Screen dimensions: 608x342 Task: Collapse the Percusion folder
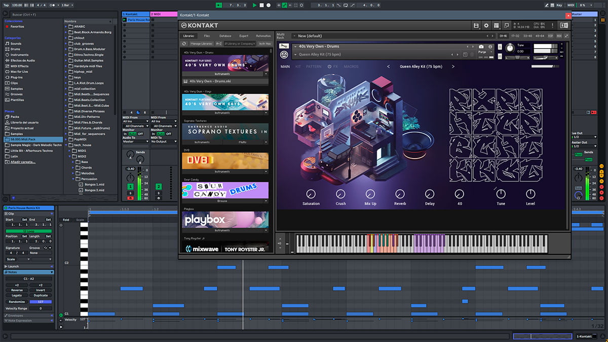coord(73,179)
